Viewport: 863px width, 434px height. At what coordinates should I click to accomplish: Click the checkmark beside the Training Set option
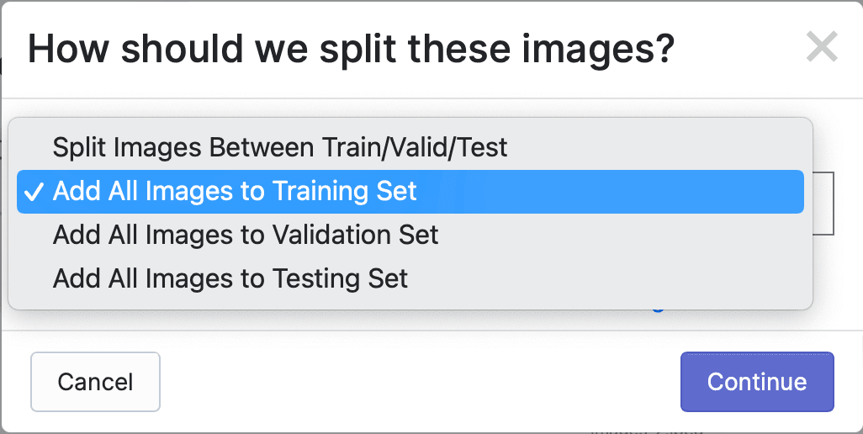point(34,192)
